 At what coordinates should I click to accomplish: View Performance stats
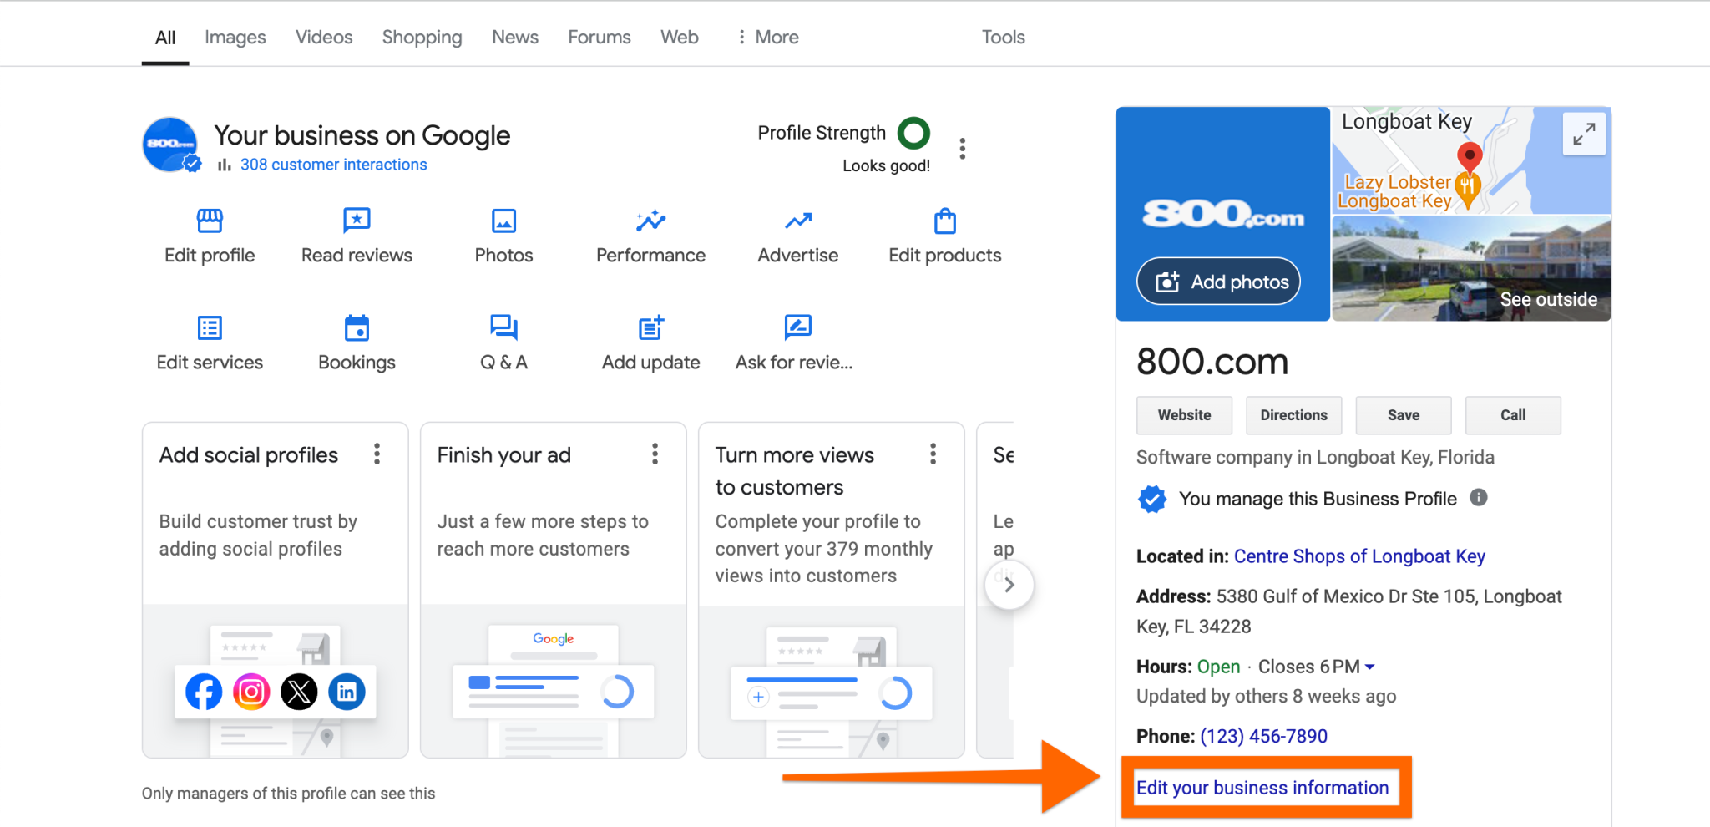click(650, 236)
